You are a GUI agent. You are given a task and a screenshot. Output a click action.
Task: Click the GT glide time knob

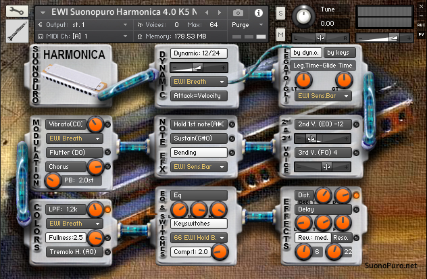[x=344, y=80]
